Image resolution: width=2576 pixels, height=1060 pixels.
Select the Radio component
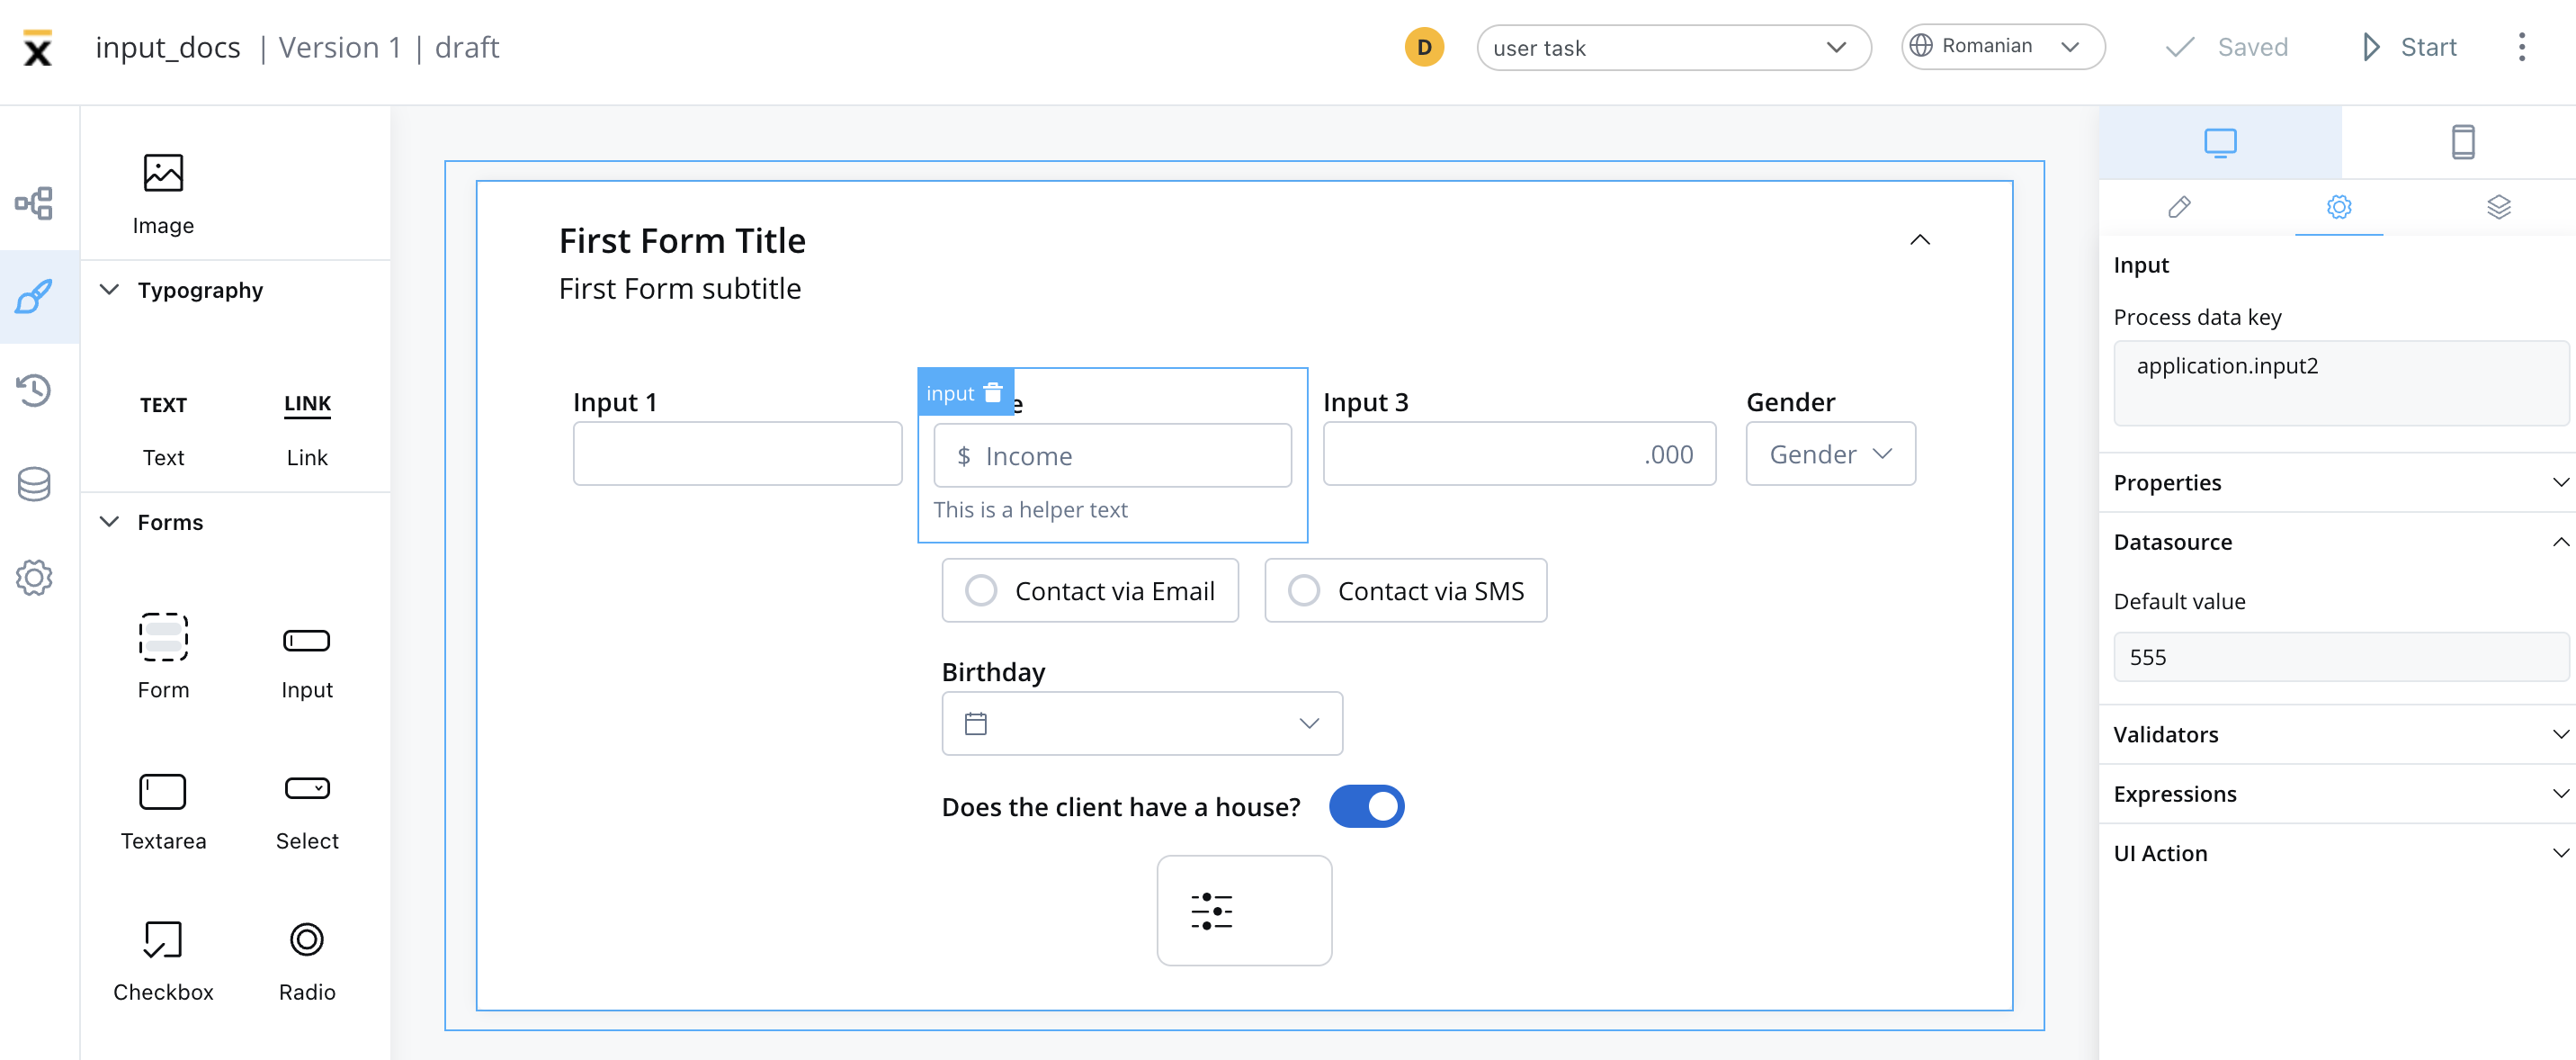(x=307, y=961)
